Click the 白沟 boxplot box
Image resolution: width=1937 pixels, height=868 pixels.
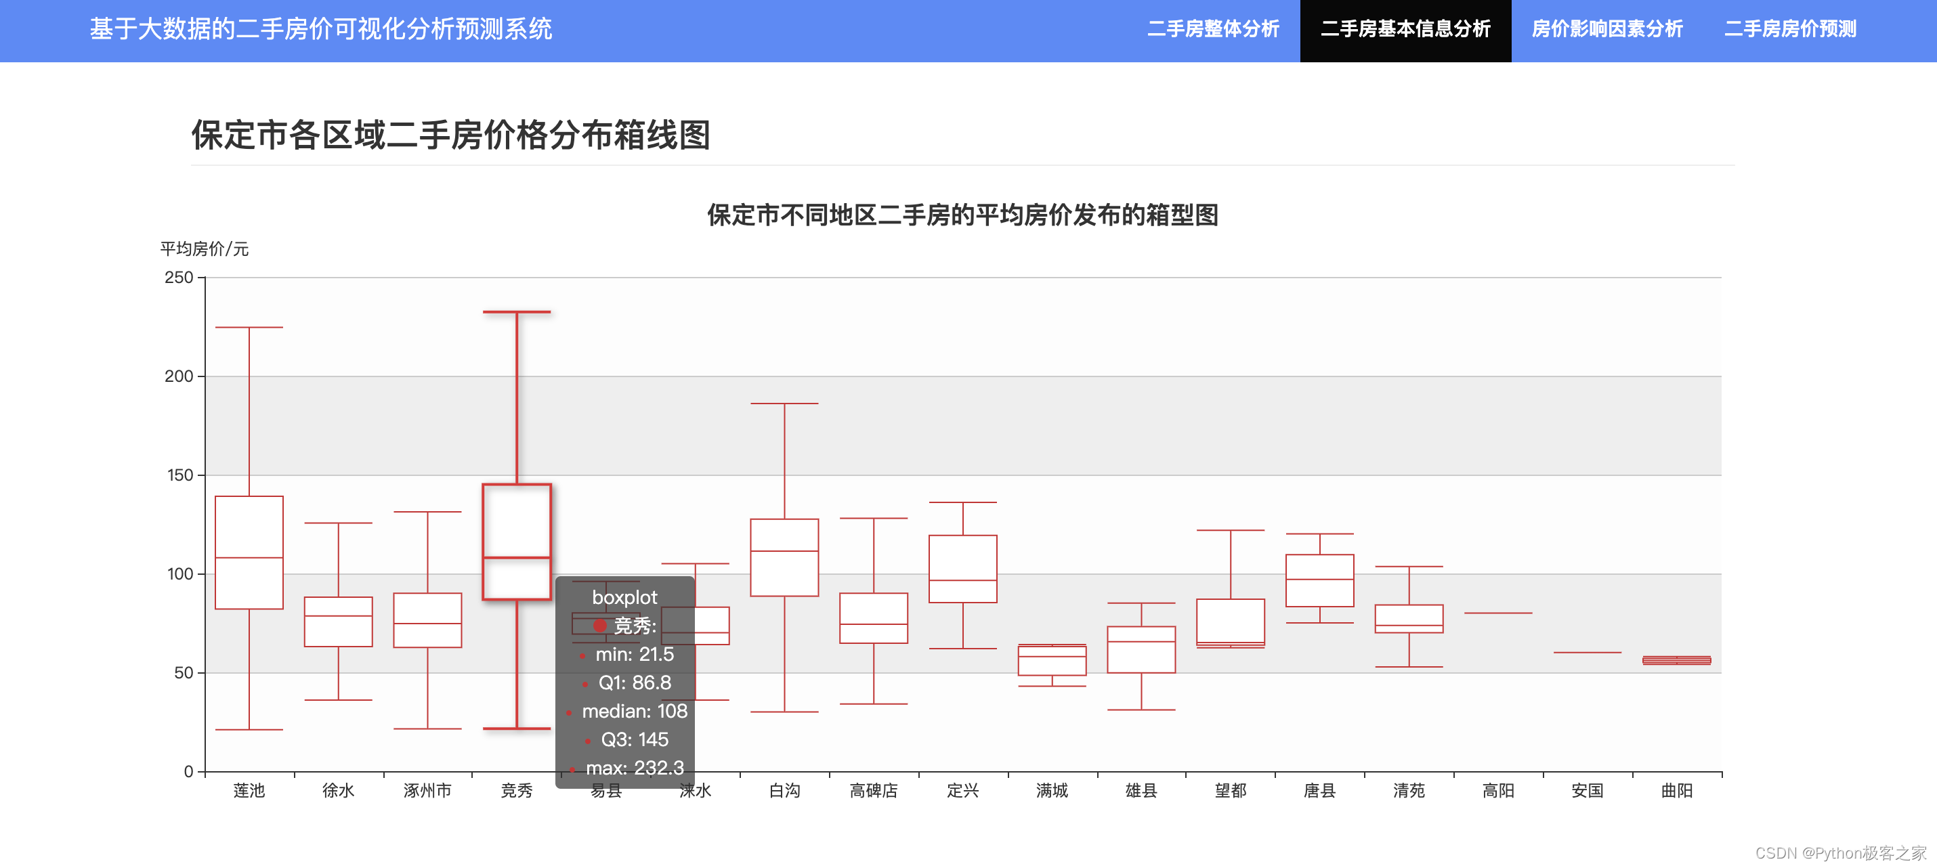(784, 557)
